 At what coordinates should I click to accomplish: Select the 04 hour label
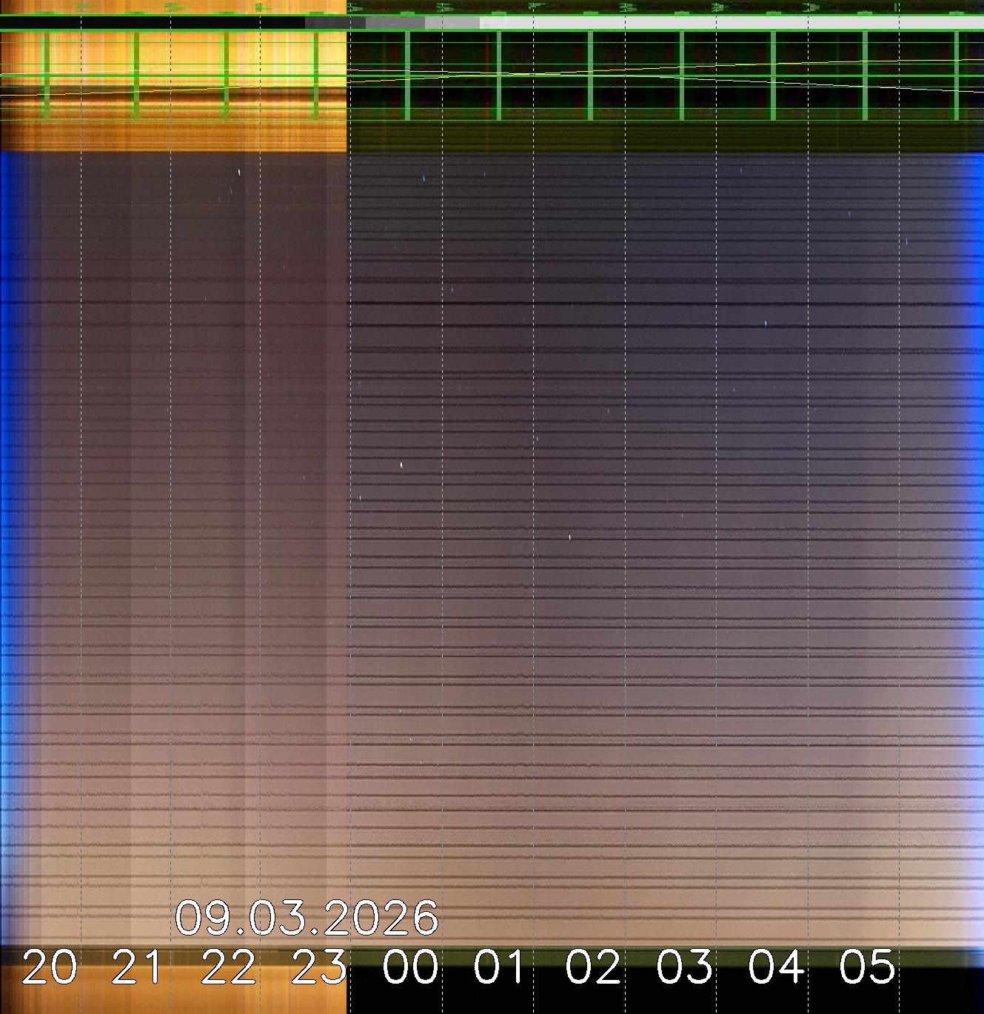[x=776, y=967]
